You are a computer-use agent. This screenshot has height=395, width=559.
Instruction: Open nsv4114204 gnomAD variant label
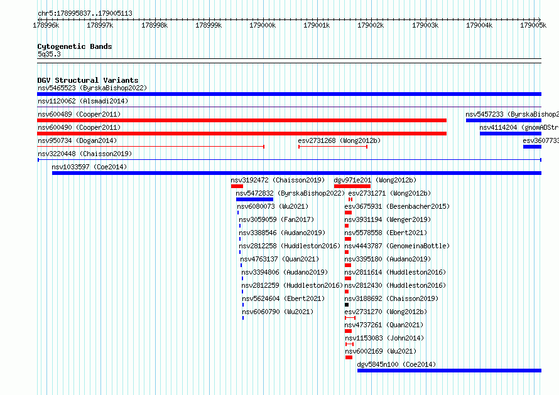coord(519,127)
